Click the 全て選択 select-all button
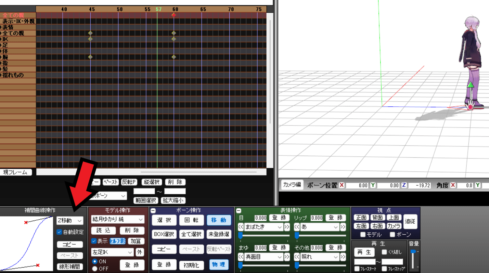 (x=191, y=234)
